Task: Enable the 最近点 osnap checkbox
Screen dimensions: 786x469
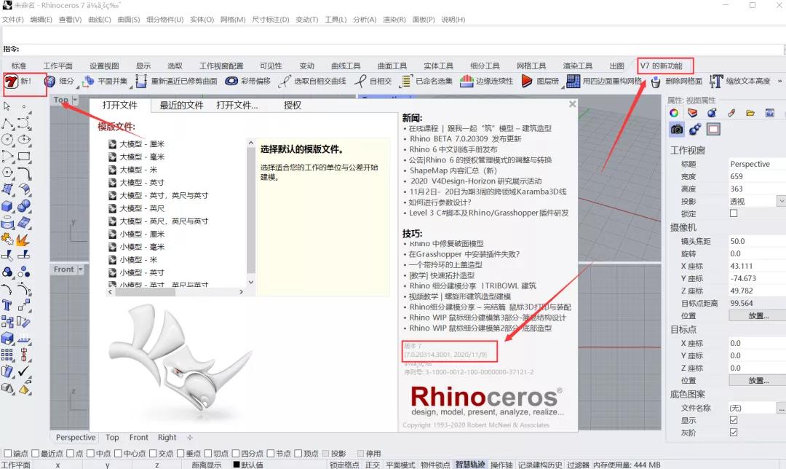Action: 35,454
